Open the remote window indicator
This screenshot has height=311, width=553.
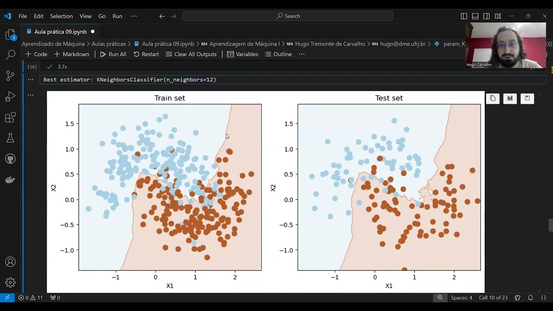click(7, 298)
